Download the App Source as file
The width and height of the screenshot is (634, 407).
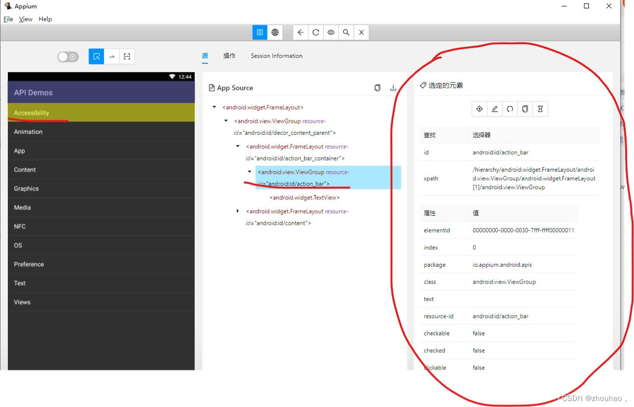tap(393, 88)
